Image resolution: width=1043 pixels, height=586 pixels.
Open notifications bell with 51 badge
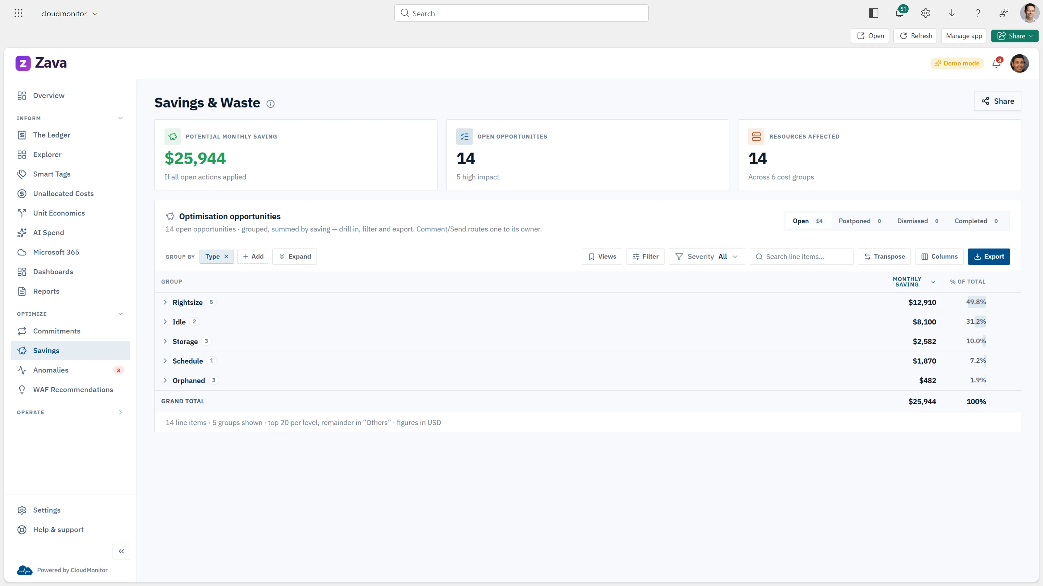(900, 13)
